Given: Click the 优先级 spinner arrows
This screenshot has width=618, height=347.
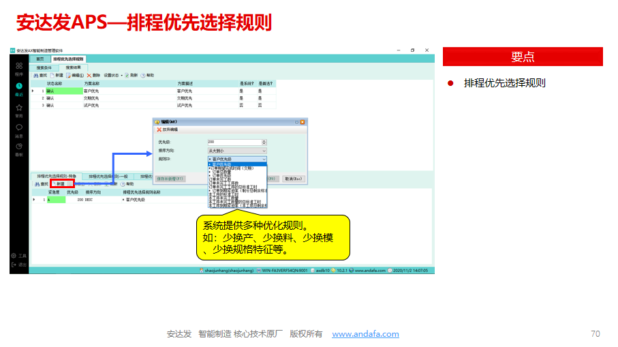Looking at the screenshot, I should (264, 142).
